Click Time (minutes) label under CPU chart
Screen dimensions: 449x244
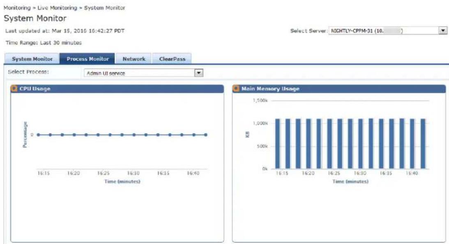[x=122, y=181]
